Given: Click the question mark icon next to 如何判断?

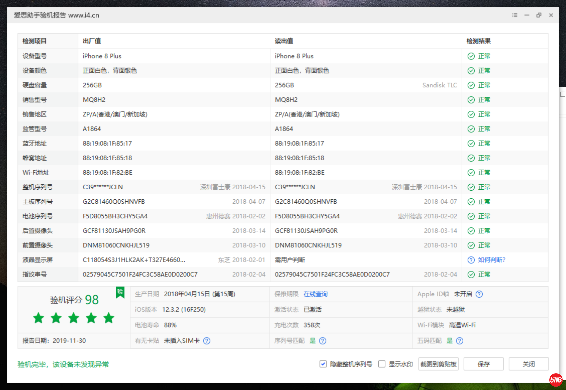Looking at the screenshot, I should [x=471, y=260].
